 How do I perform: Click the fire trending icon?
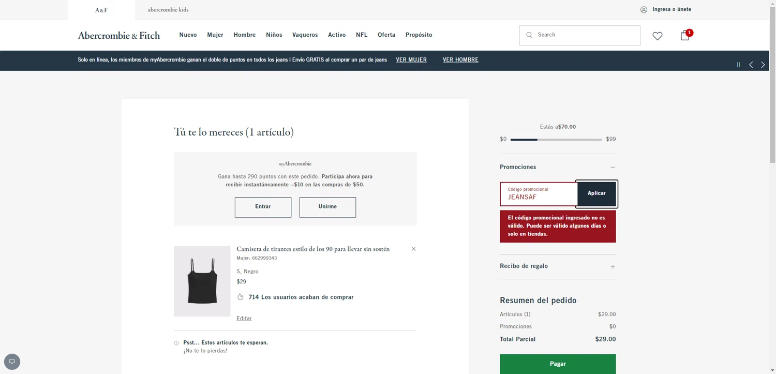pos(241,297)
